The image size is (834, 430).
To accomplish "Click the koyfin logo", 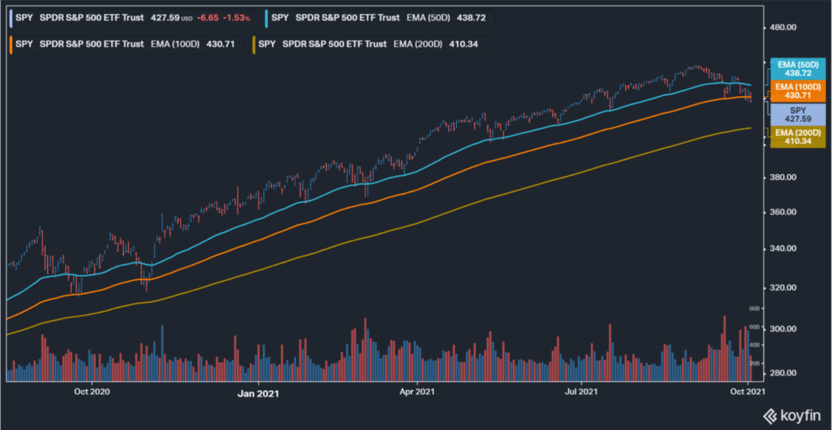I will pyautogui.click(x=793, y=415).
